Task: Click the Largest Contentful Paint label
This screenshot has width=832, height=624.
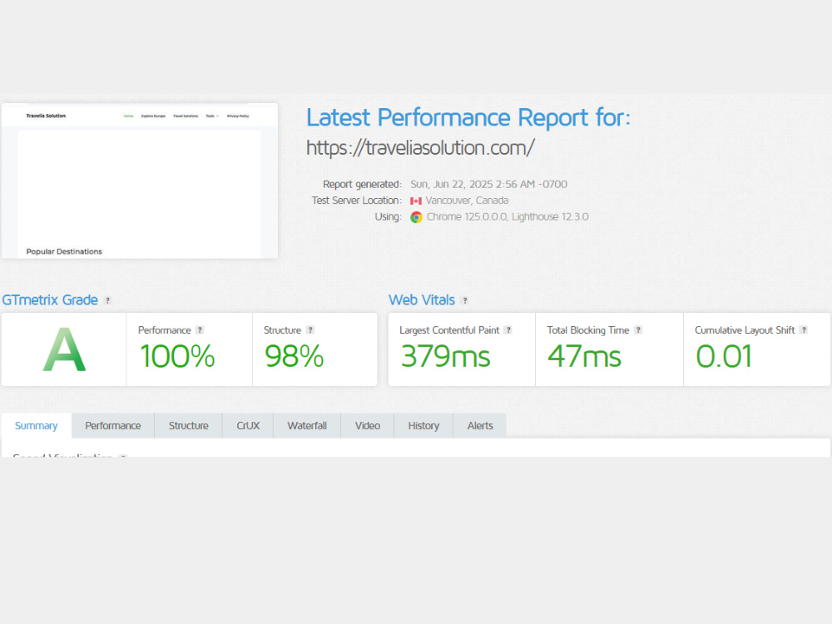Action: point(449,330)
